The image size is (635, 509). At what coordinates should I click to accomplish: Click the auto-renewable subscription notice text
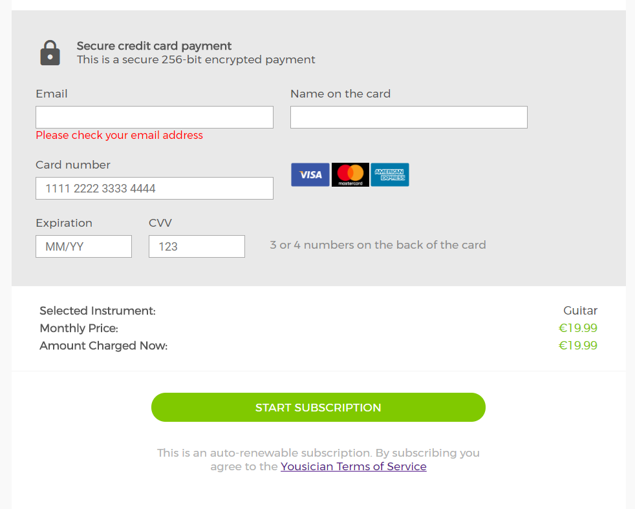tap(318, 453)
